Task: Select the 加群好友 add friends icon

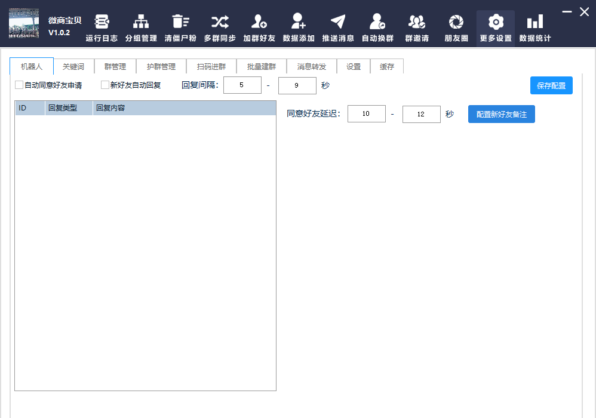Action: (x=259, y=23)
